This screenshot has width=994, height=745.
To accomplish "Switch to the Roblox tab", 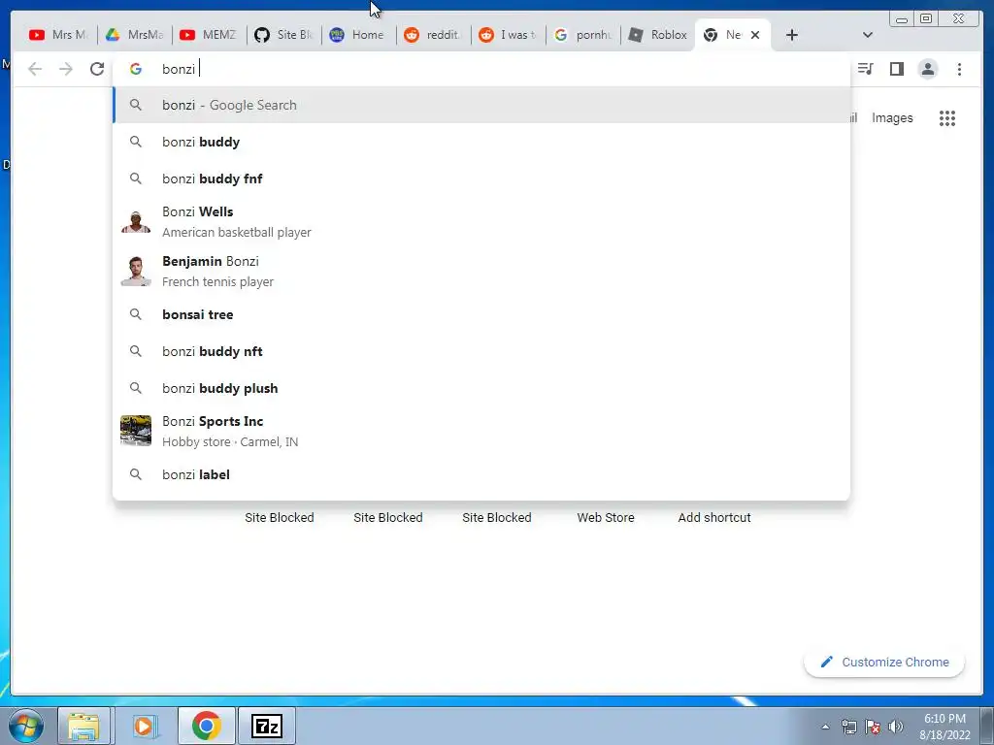I will point(657,35).
